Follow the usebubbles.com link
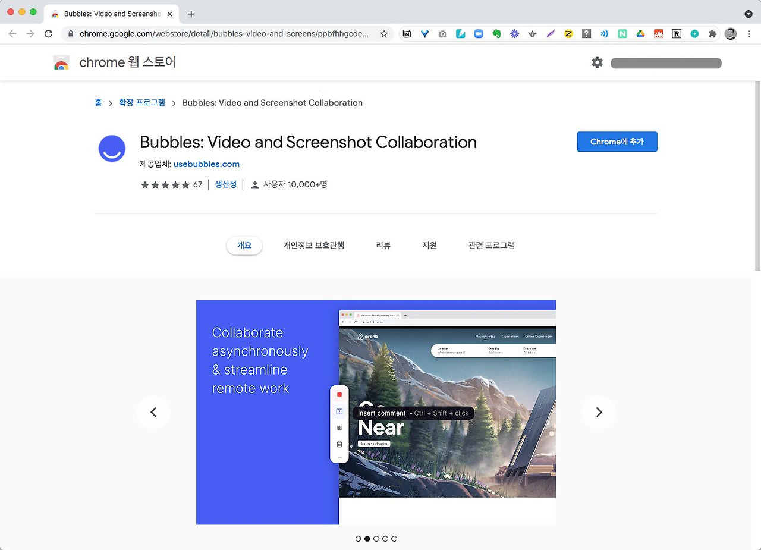The image size is (761, 550). 206,164
